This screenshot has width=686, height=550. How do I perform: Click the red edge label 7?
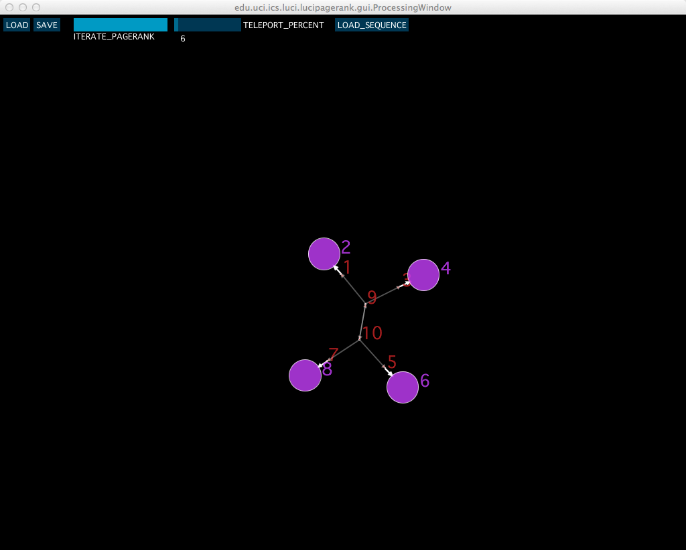point(333,355)
